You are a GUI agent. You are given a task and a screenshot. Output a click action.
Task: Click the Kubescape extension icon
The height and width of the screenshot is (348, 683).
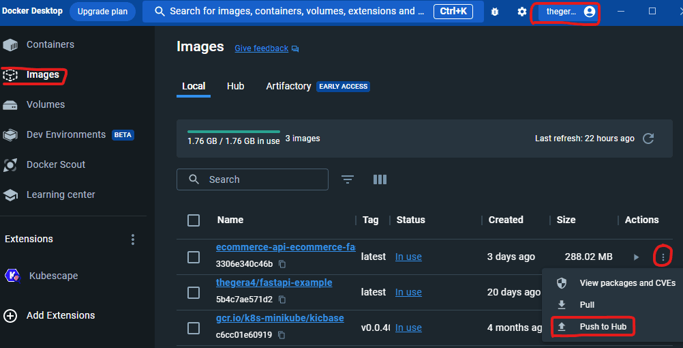13,276
